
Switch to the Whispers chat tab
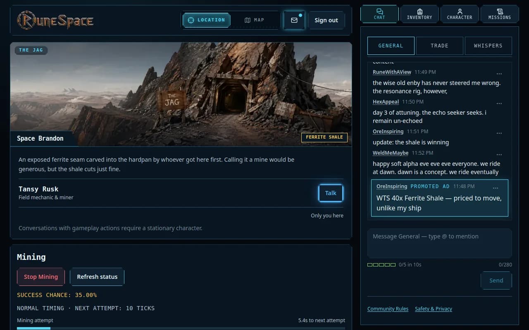(x=488, y=46)
